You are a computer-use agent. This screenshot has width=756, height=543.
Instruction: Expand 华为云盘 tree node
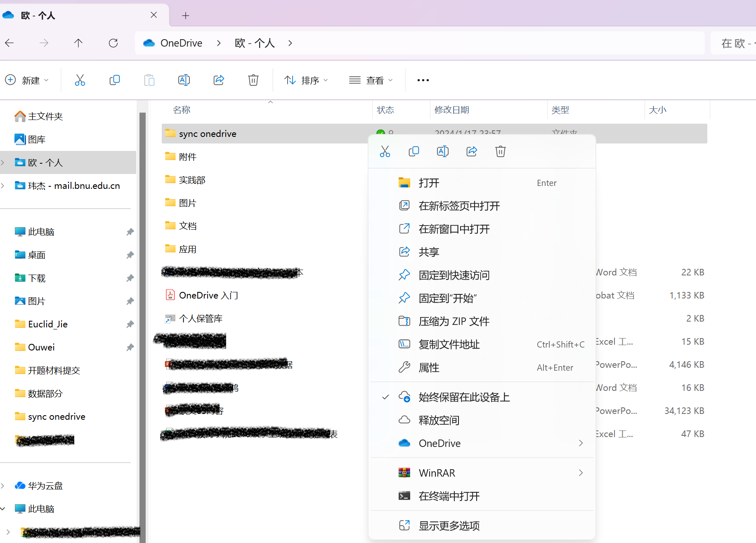3,486
